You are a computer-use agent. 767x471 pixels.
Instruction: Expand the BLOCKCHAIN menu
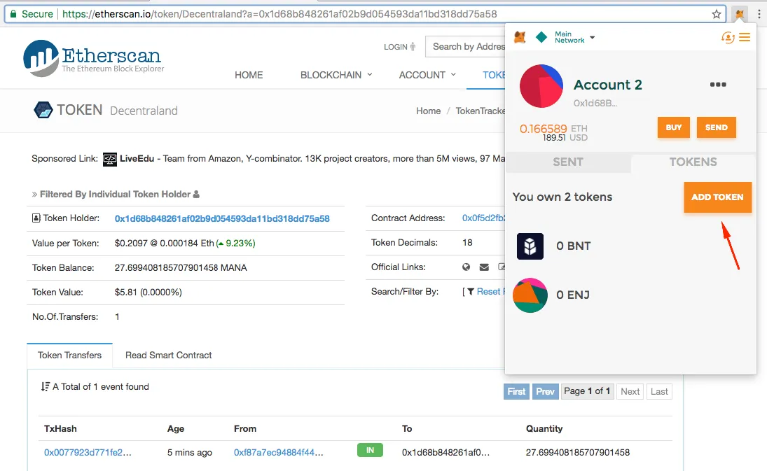point(336,76)
